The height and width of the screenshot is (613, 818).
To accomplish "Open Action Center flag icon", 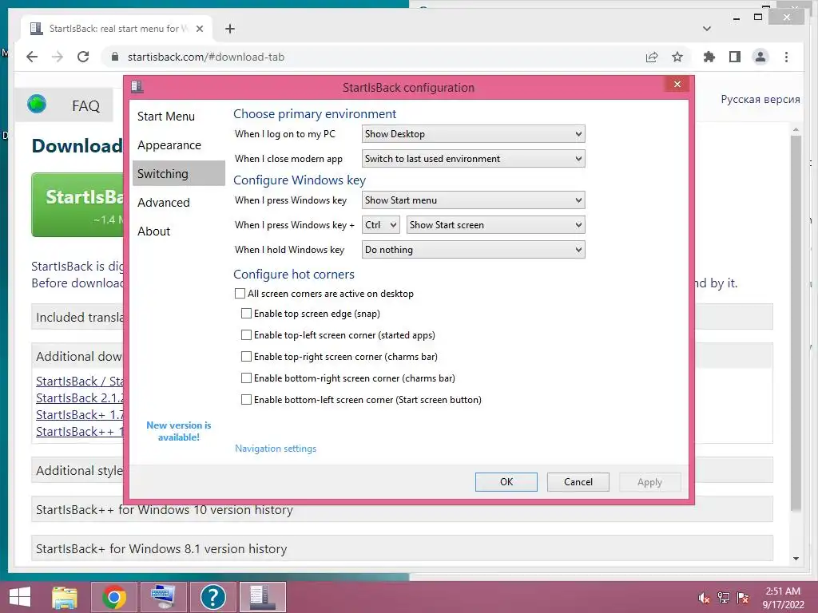I will (743, 598).
